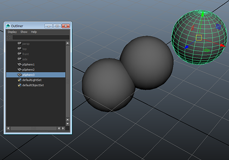Click the blue Z-axis move arrow
Image resolution: width=229 pixels, height=160 pixels.
pos(186,47)
